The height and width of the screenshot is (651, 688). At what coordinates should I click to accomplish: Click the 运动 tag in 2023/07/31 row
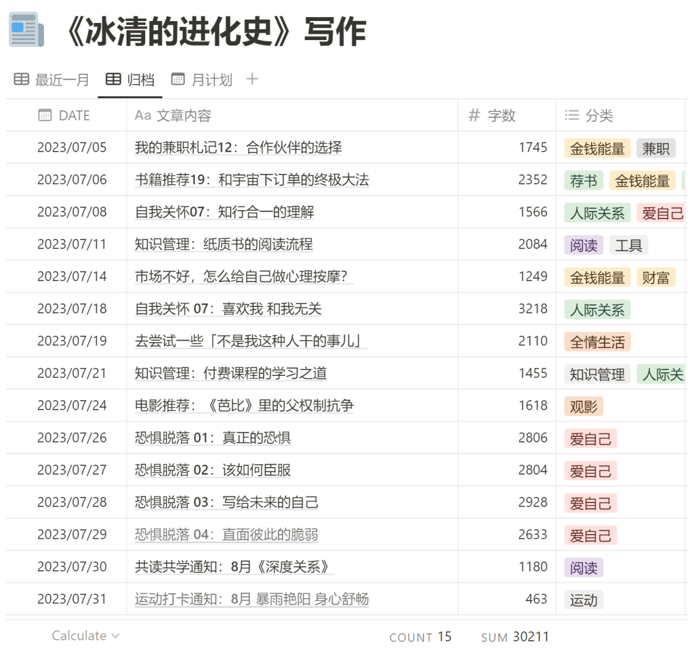[584, 600]
